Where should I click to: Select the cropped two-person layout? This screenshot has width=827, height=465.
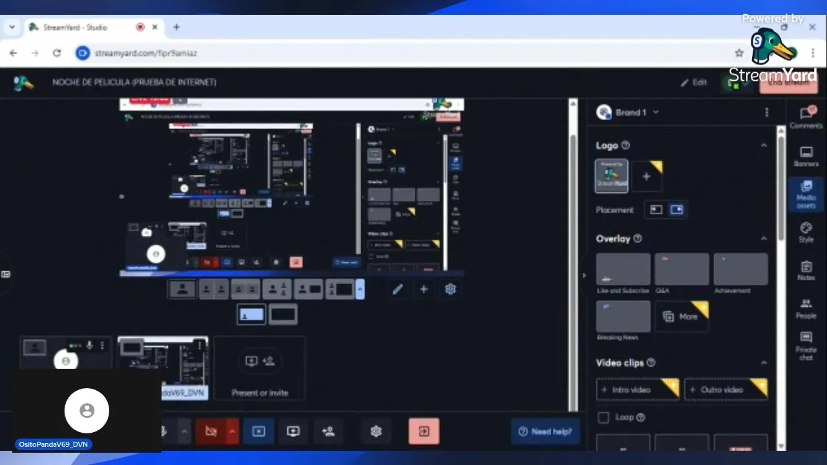pyautogui.click(x=246, y=289)
